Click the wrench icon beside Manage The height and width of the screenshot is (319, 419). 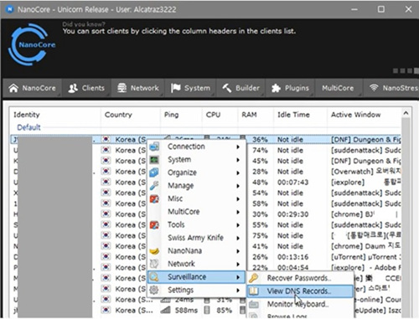click(154, 186)
